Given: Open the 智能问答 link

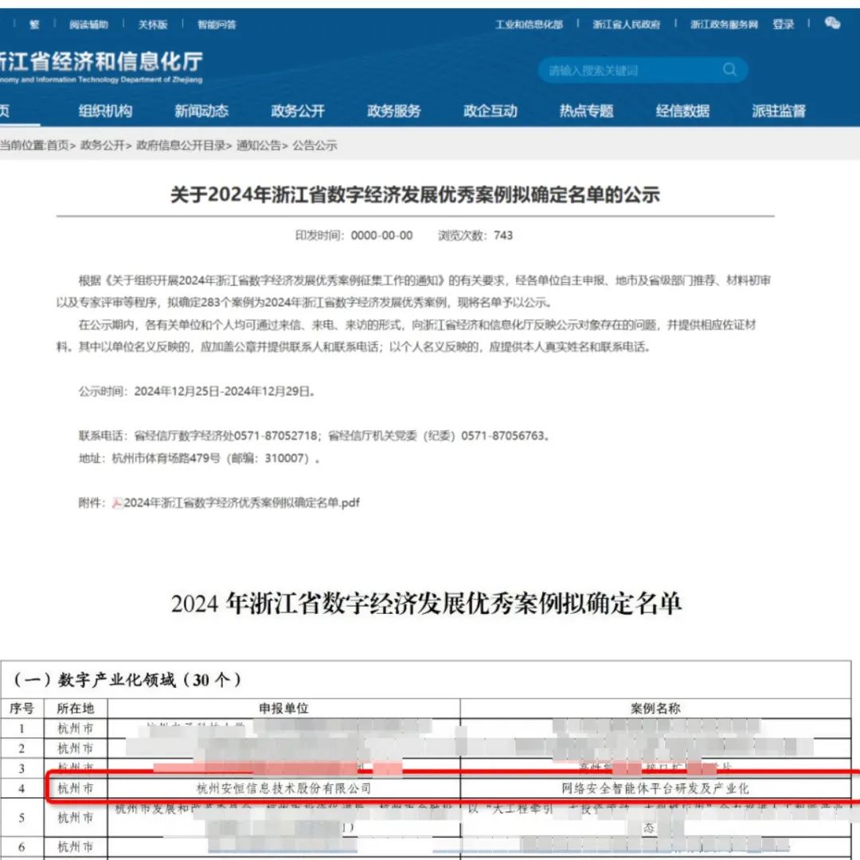Looking at the screenshot, I should point(217,25).
